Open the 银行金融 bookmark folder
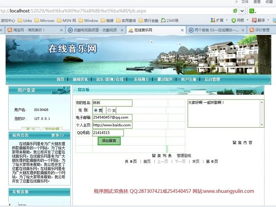This screenshot has height=207, width=276. pyautogui.click(x=149, y=20)
